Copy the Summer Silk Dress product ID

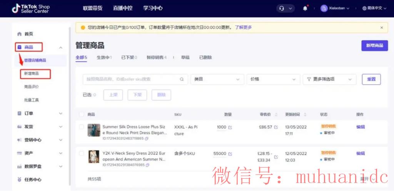147,138
